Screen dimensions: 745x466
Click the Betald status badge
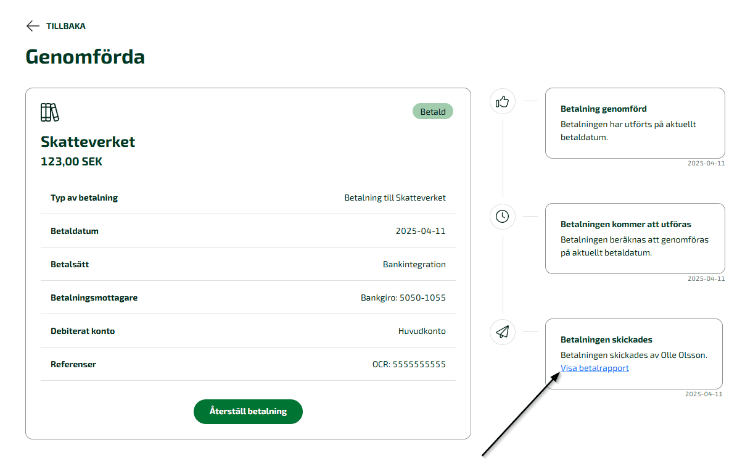[433, 112]
